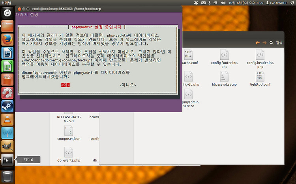The width and height of the screenshot is (296, 184).
Task: Launch Firefox from the launcher
Action: pos(7,40)
